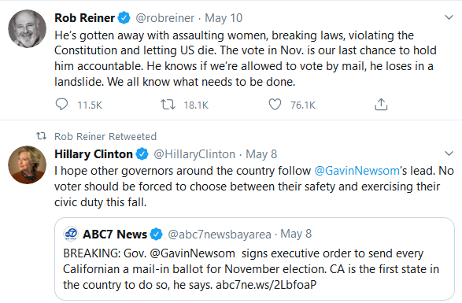Open share icon on Rob Reiner's tweet
462x303 pixels.
[381, 105]
